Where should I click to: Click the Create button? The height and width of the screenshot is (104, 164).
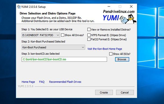(104, 92)
